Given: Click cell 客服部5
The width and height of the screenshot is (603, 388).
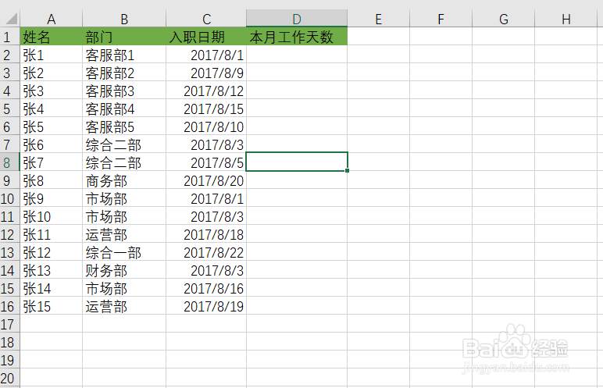Looking at the screenshot, I should (124, 126).
